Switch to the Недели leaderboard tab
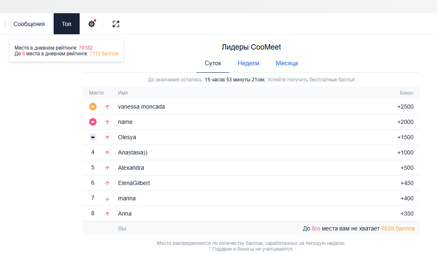The height and width of the screenshot is (254, 437). click(248, 63)
